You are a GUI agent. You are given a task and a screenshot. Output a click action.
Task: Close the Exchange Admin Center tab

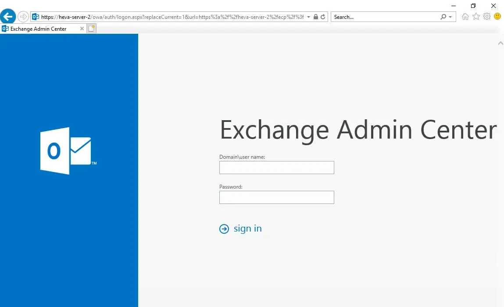tap(82, 29)
